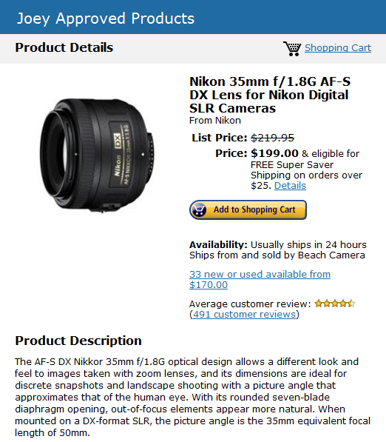Click the Availability label text
The width and height of the screenshot is (386, 442).
(x=218, y=244)
